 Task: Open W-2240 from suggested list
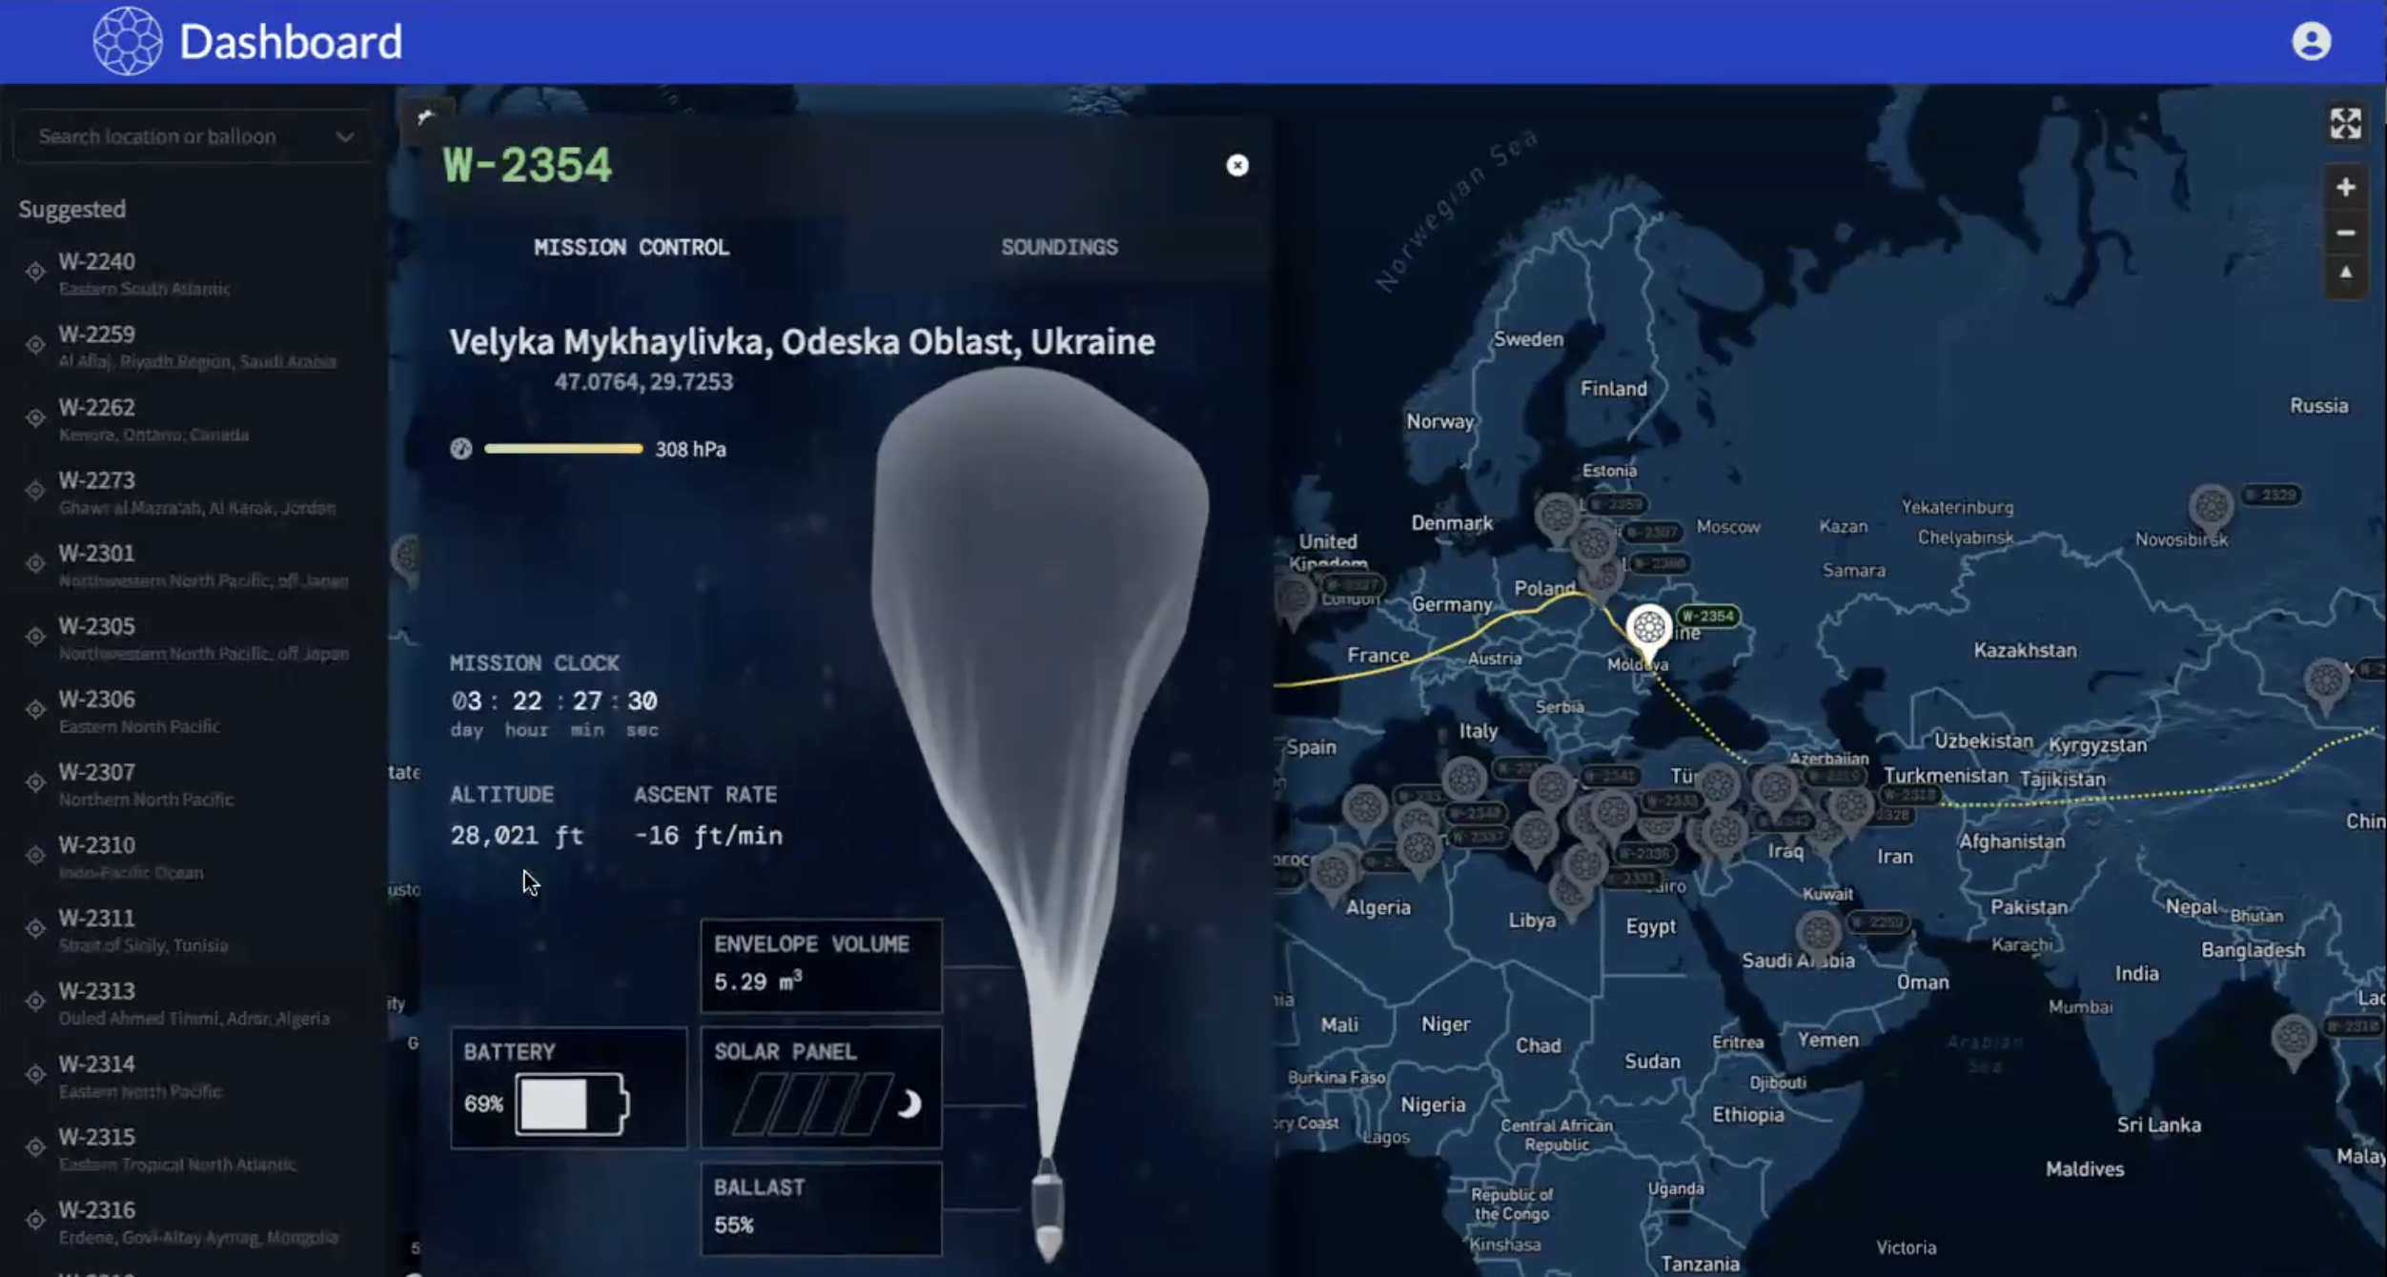point(97,262)
